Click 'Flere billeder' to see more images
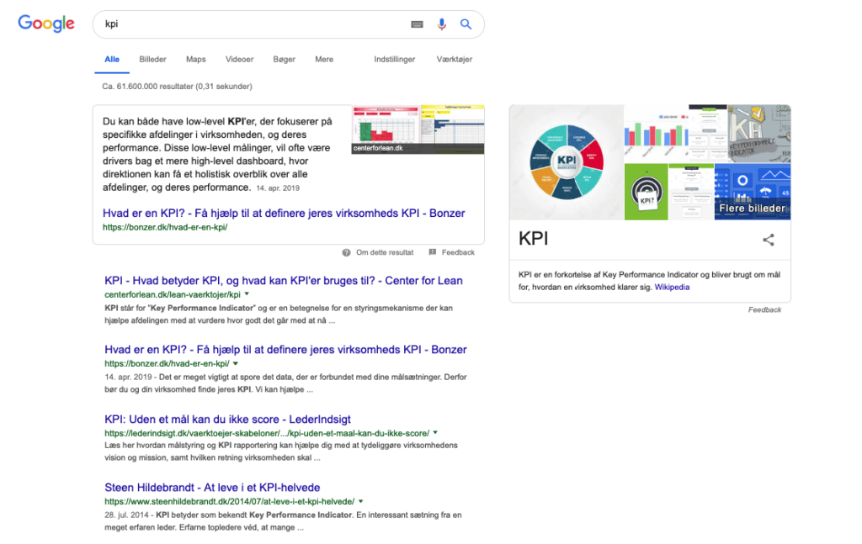Screen dimensions: 862x544 pos(752,193)
